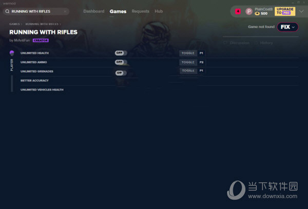This screenshot has width=308, height=209.
Task: Click the F2 key binding for Unlimited Ammo
Action: point(201,62)
